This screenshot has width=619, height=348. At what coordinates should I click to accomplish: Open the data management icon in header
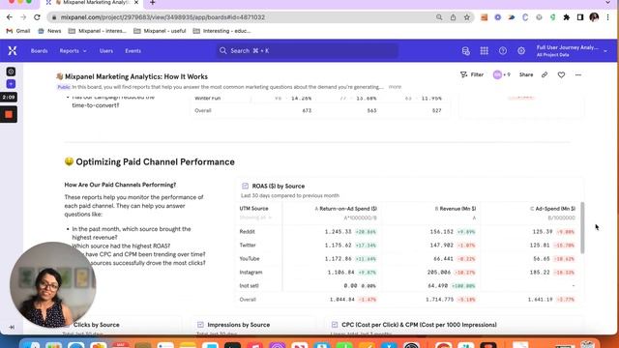point(466,51)
